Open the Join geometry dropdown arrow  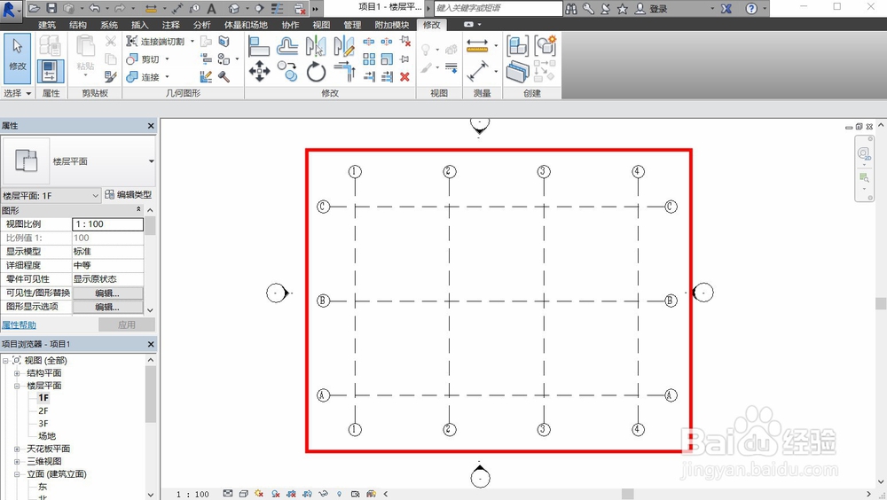[x=167, y=77]
